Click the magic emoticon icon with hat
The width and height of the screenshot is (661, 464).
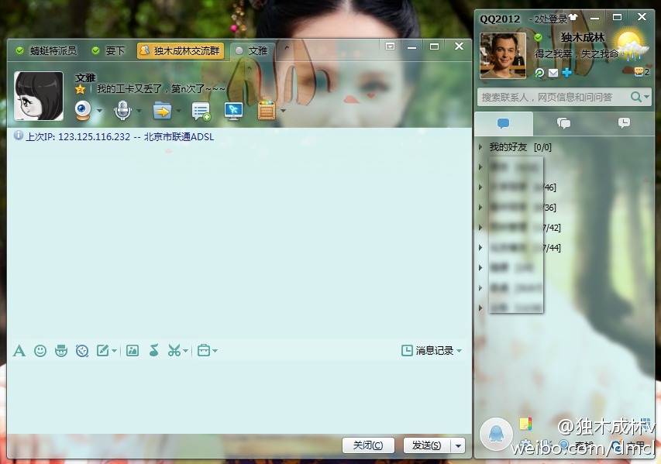click(61, 351)
